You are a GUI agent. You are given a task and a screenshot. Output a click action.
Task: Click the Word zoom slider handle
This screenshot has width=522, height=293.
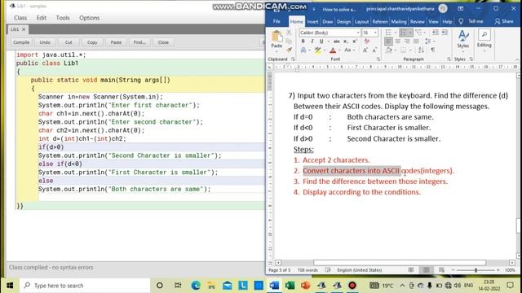click(476, 270)
